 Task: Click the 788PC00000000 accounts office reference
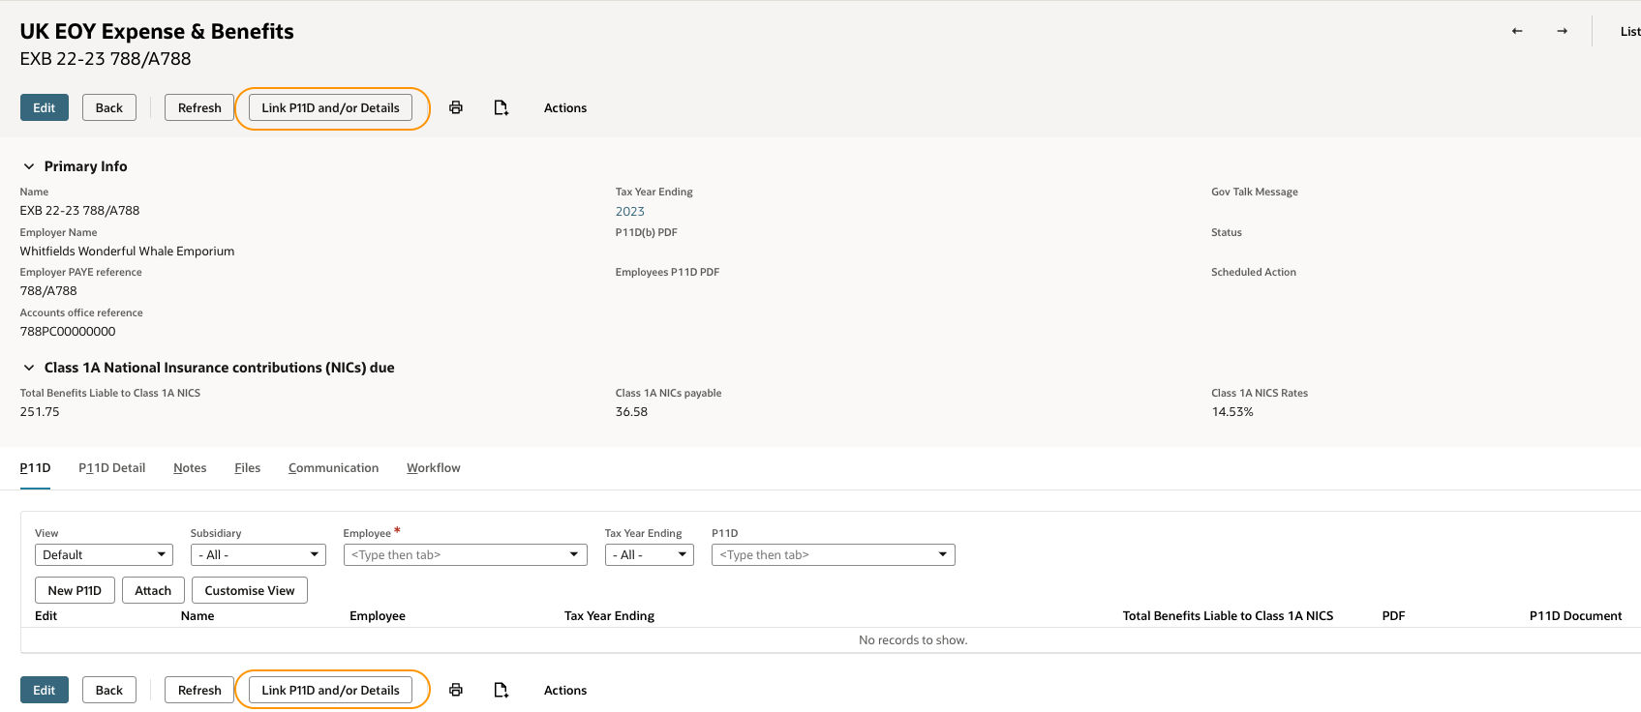point(68,331)
